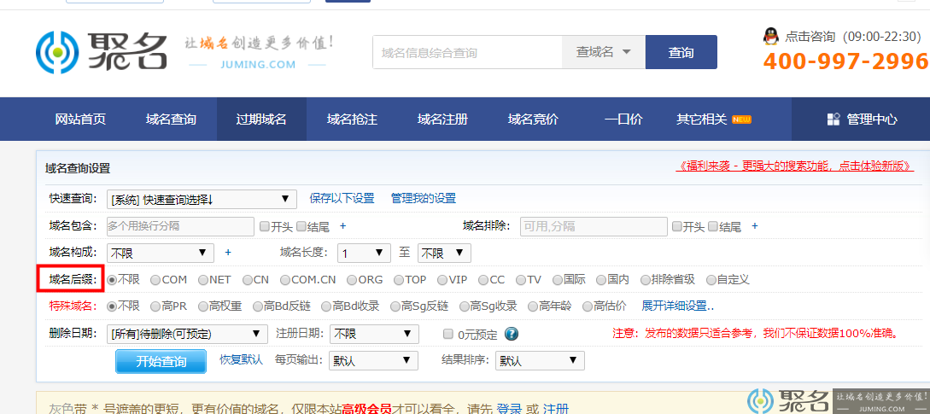930x414 pixels.
Task: Open 过期域名 nav tab
Action: tap(261, 120)
